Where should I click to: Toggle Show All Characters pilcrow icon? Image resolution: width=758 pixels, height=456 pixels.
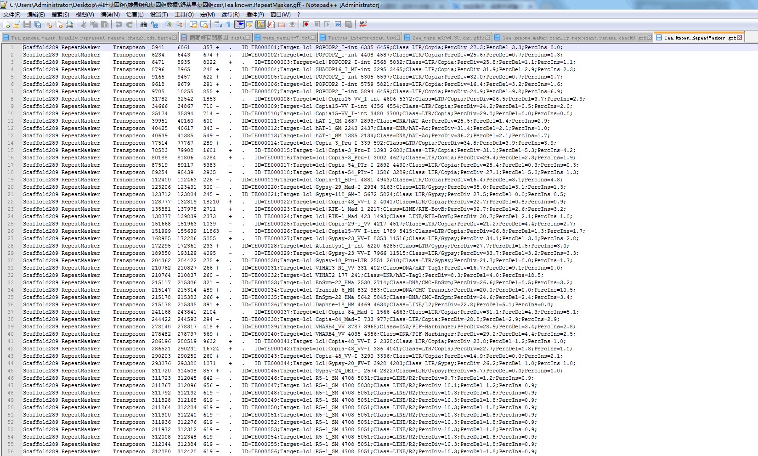228,24
